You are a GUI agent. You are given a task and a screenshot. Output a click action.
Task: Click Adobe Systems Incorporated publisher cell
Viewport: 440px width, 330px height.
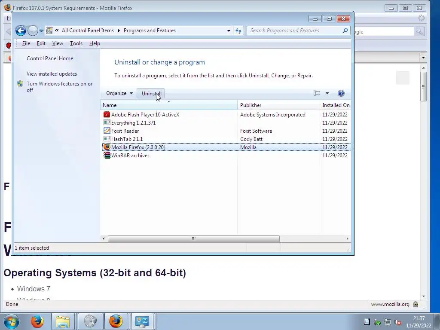(273, 114)
